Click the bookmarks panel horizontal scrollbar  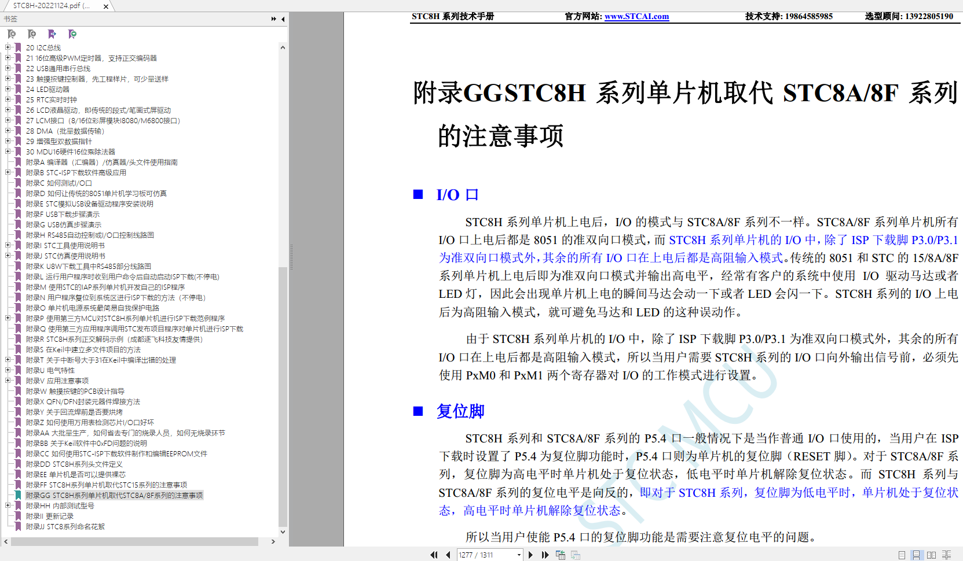point(134,542)
